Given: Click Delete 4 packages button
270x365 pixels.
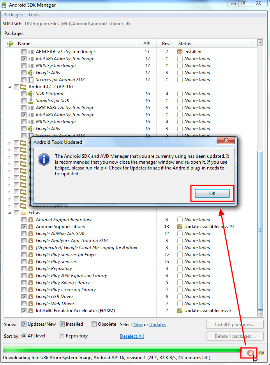Looking at the screenshot, I should [x=235, y=336].
